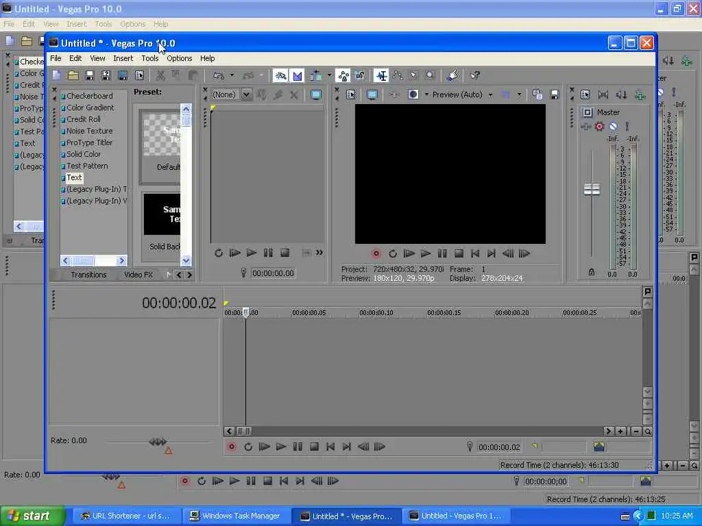Open Windows Task Manager from taskbar
702x526 pixels.
click(236, 516)
